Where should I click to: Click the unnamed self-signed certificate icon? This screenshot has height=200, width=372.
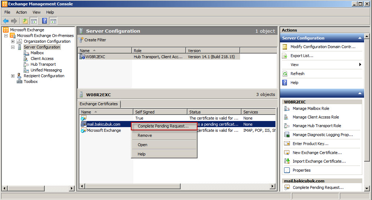coord(84,118)
